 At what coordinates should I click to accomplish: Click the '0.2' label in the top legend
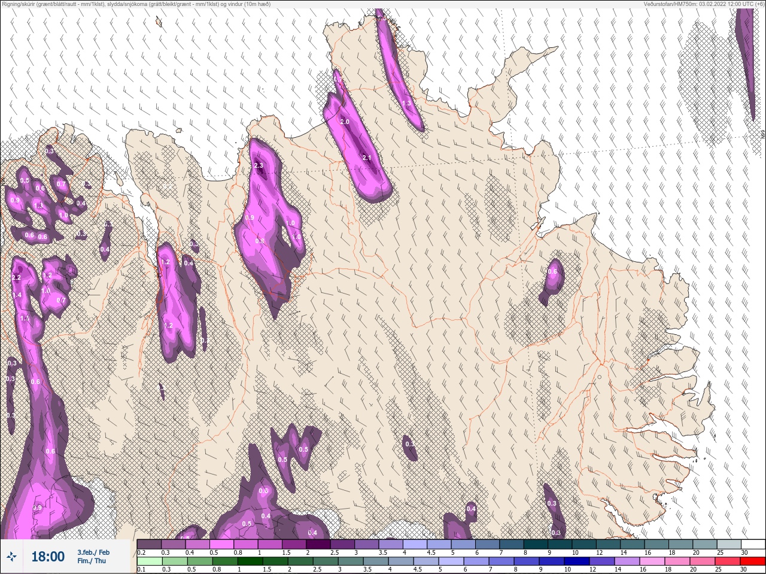[x=141, y=552]
